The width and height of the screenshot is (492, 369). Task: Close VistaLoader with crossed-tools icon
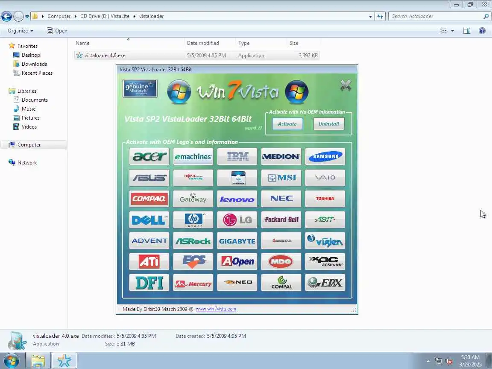346,85
